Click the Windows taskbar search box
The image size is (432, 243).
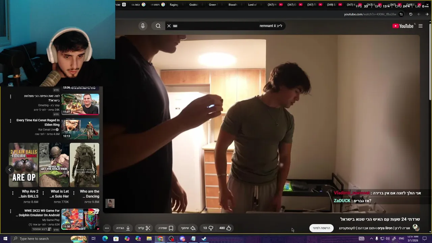50,239
